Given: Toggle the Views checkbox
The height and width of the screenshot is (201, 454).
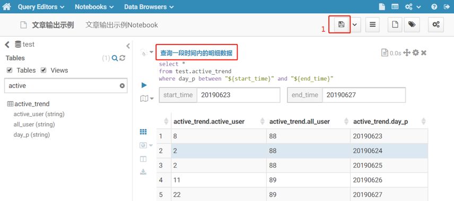Looking at the screenshot, I should (x=43, y=70).
